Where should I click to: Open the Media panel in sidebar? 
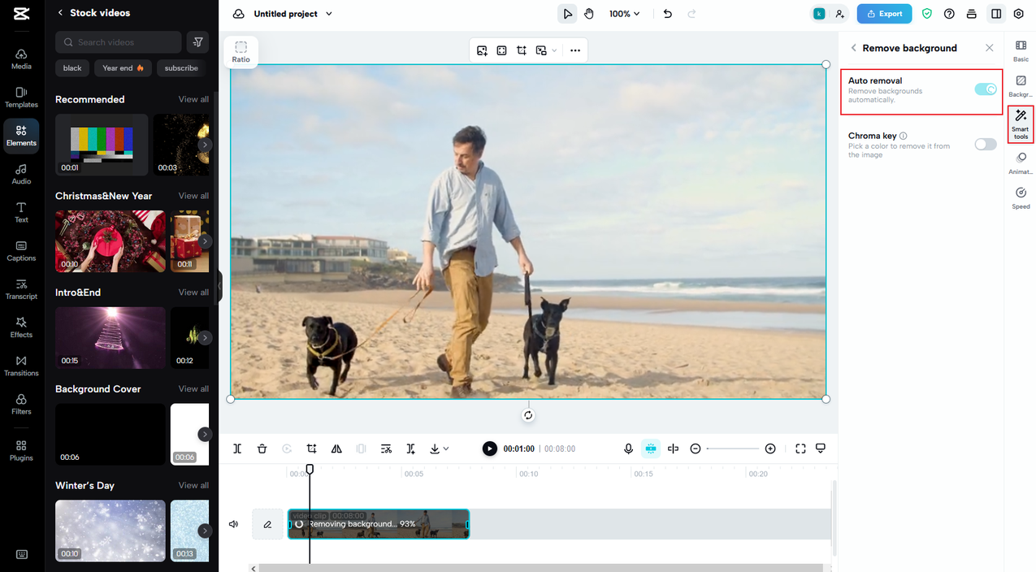21,58
